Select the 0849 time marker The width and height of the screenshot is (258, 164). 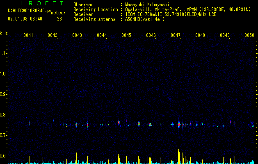coord(225,35)
